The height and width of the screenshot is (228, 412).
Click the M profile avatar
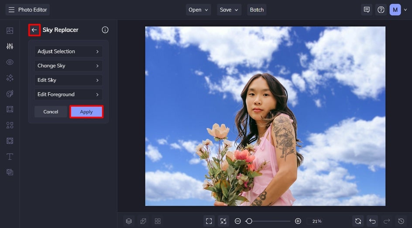pos(395,10)
